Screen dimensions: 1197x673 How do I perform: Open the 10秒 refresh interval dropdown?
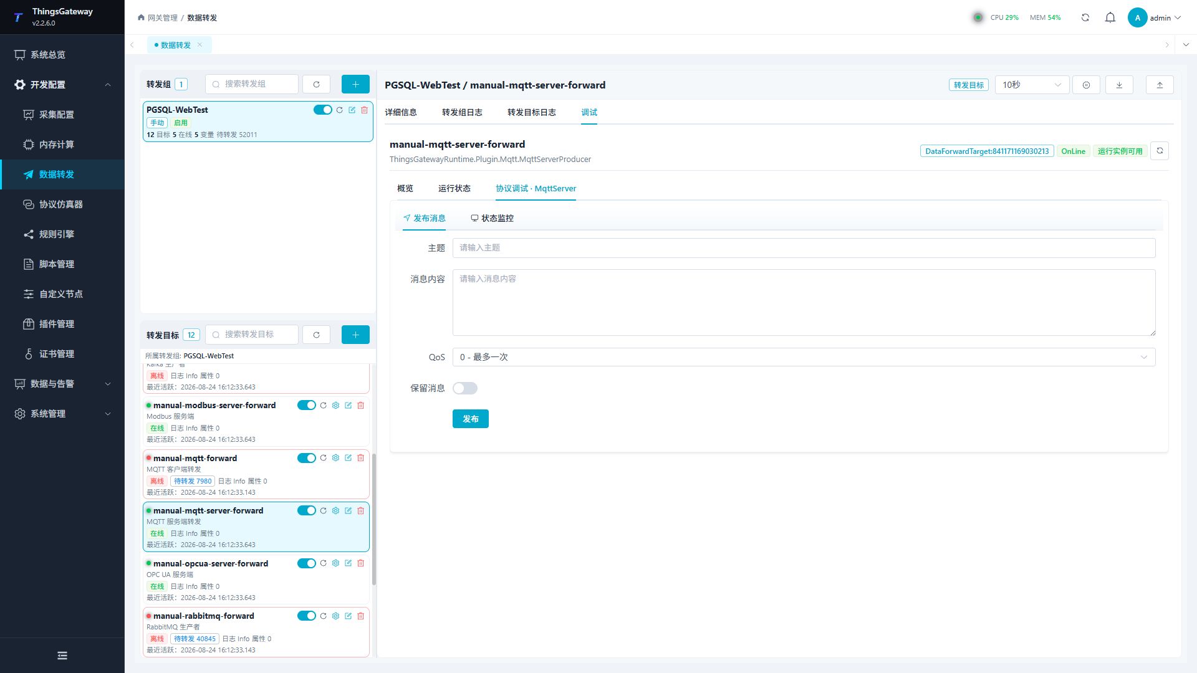click(x=1032, y=85)
